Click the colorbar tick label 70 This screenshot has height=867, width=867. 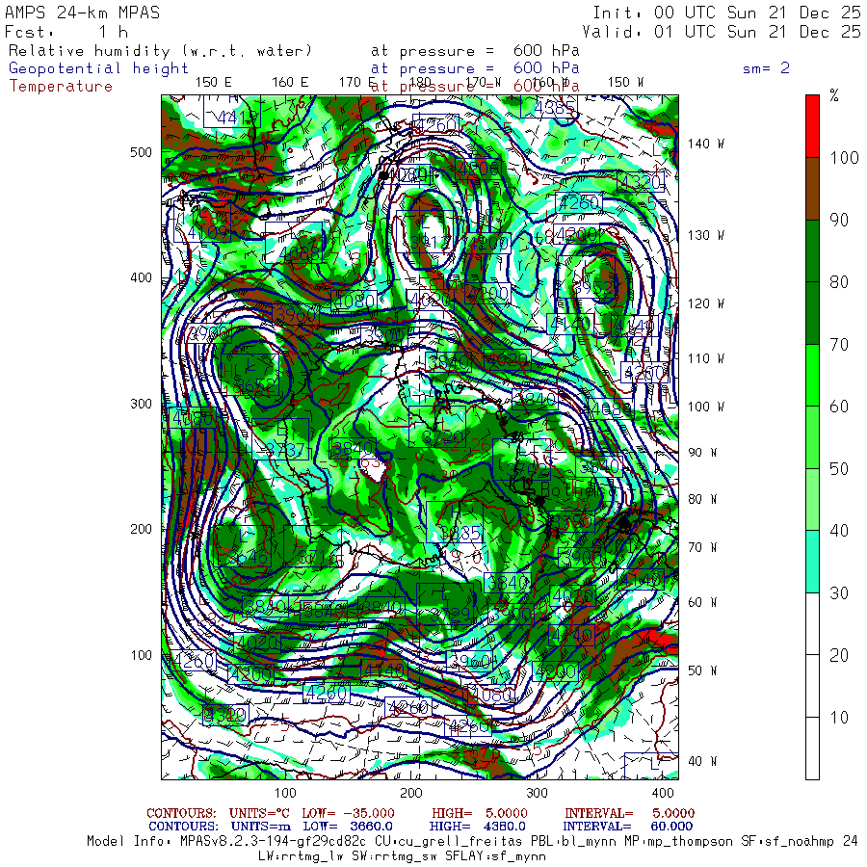pyautogui.click(x=839, y=345)
